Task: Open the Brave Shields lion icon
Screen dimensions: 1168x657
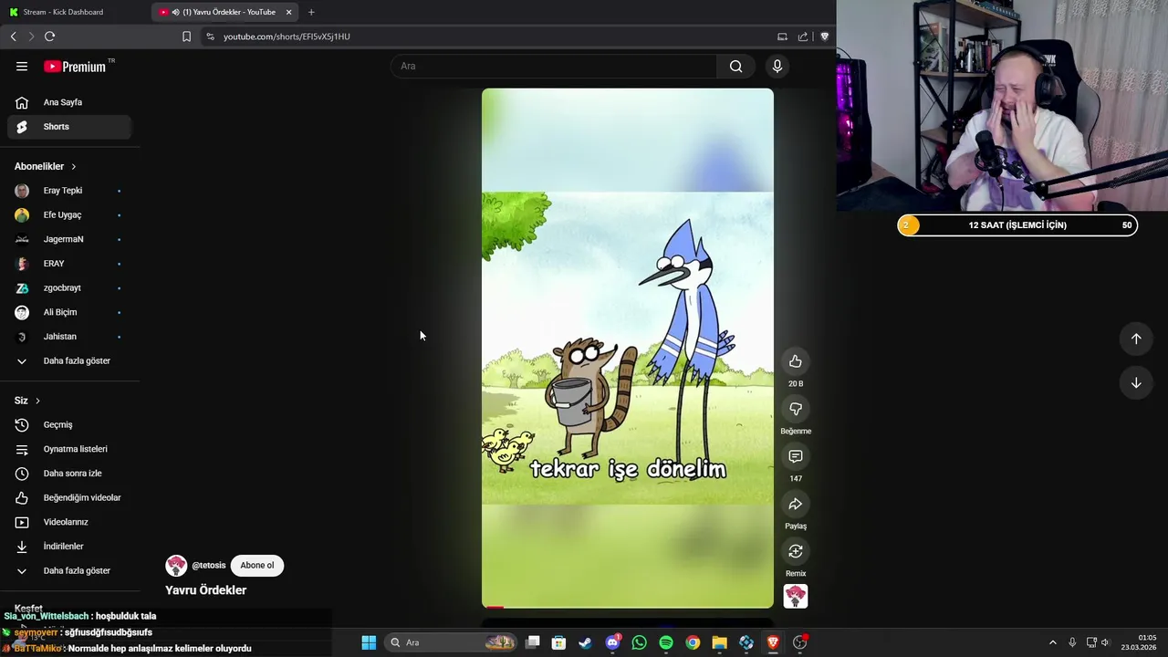Action: click(824, 36)
